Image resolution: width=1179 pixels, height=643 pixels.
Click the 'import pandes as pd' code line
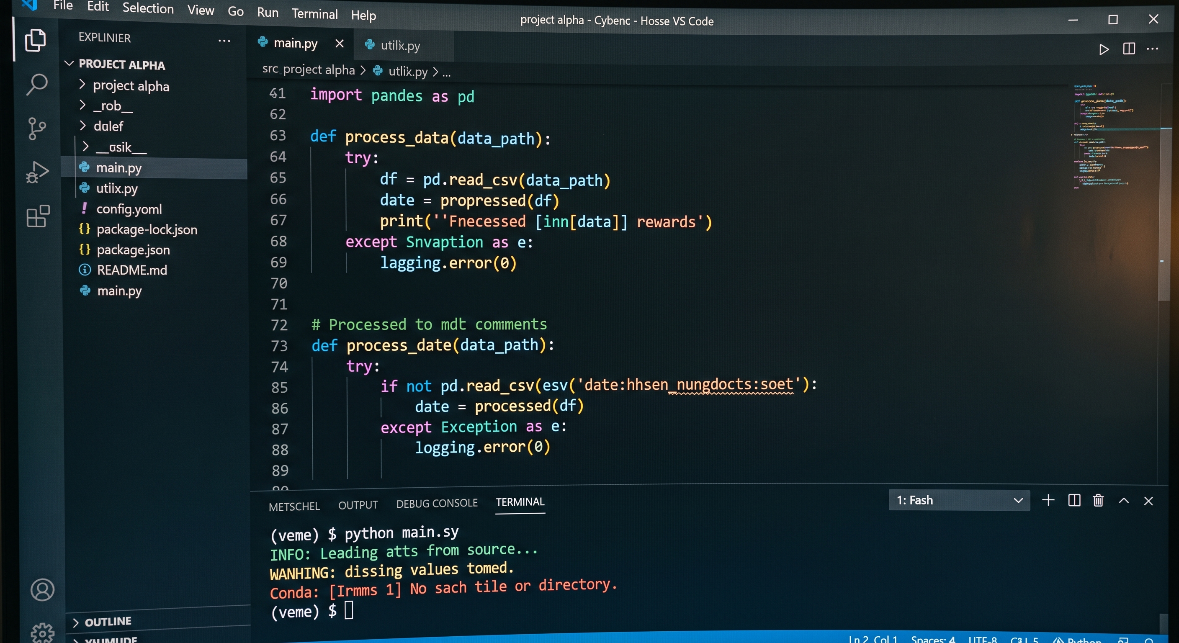pyautogui.click(x=392, y=95)
